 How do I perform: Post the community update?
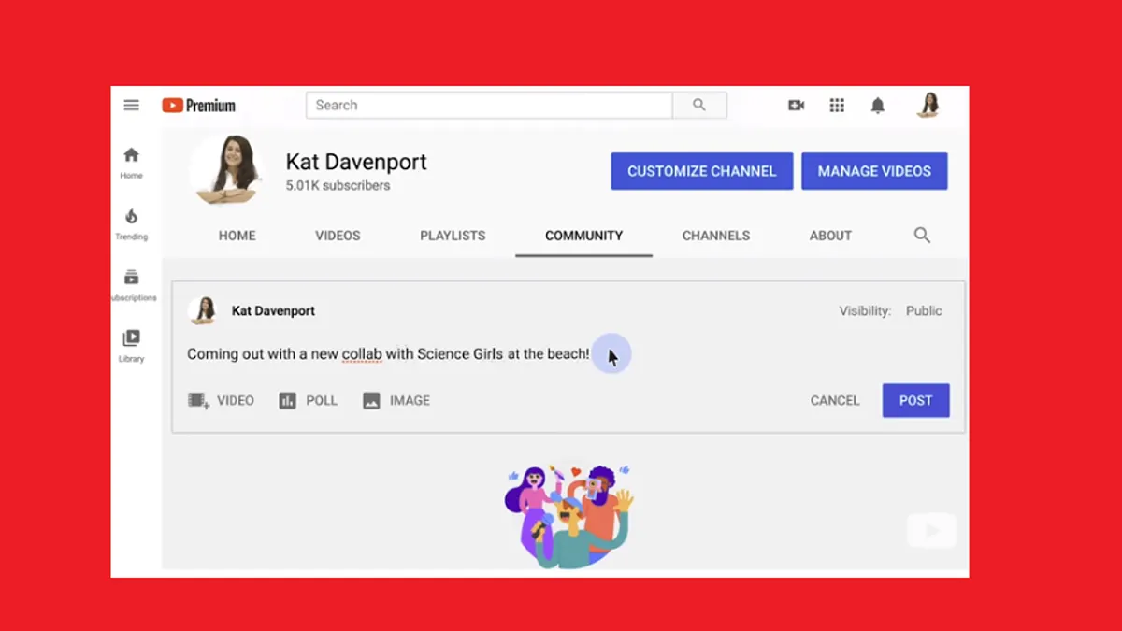(x=915, y=400)
